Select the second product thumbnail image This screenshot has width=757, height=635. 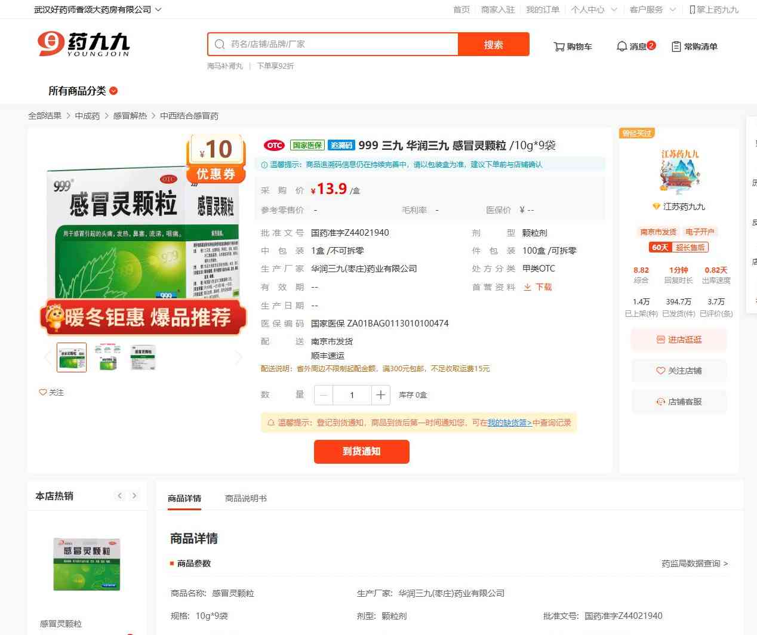coord(108,357)
